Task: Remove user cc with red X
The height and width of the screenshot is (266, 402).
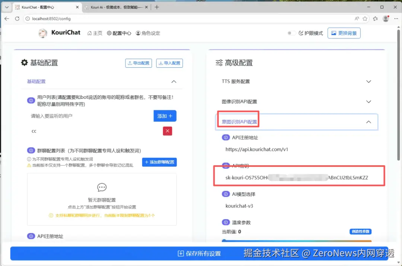Action: pos(167,131)
